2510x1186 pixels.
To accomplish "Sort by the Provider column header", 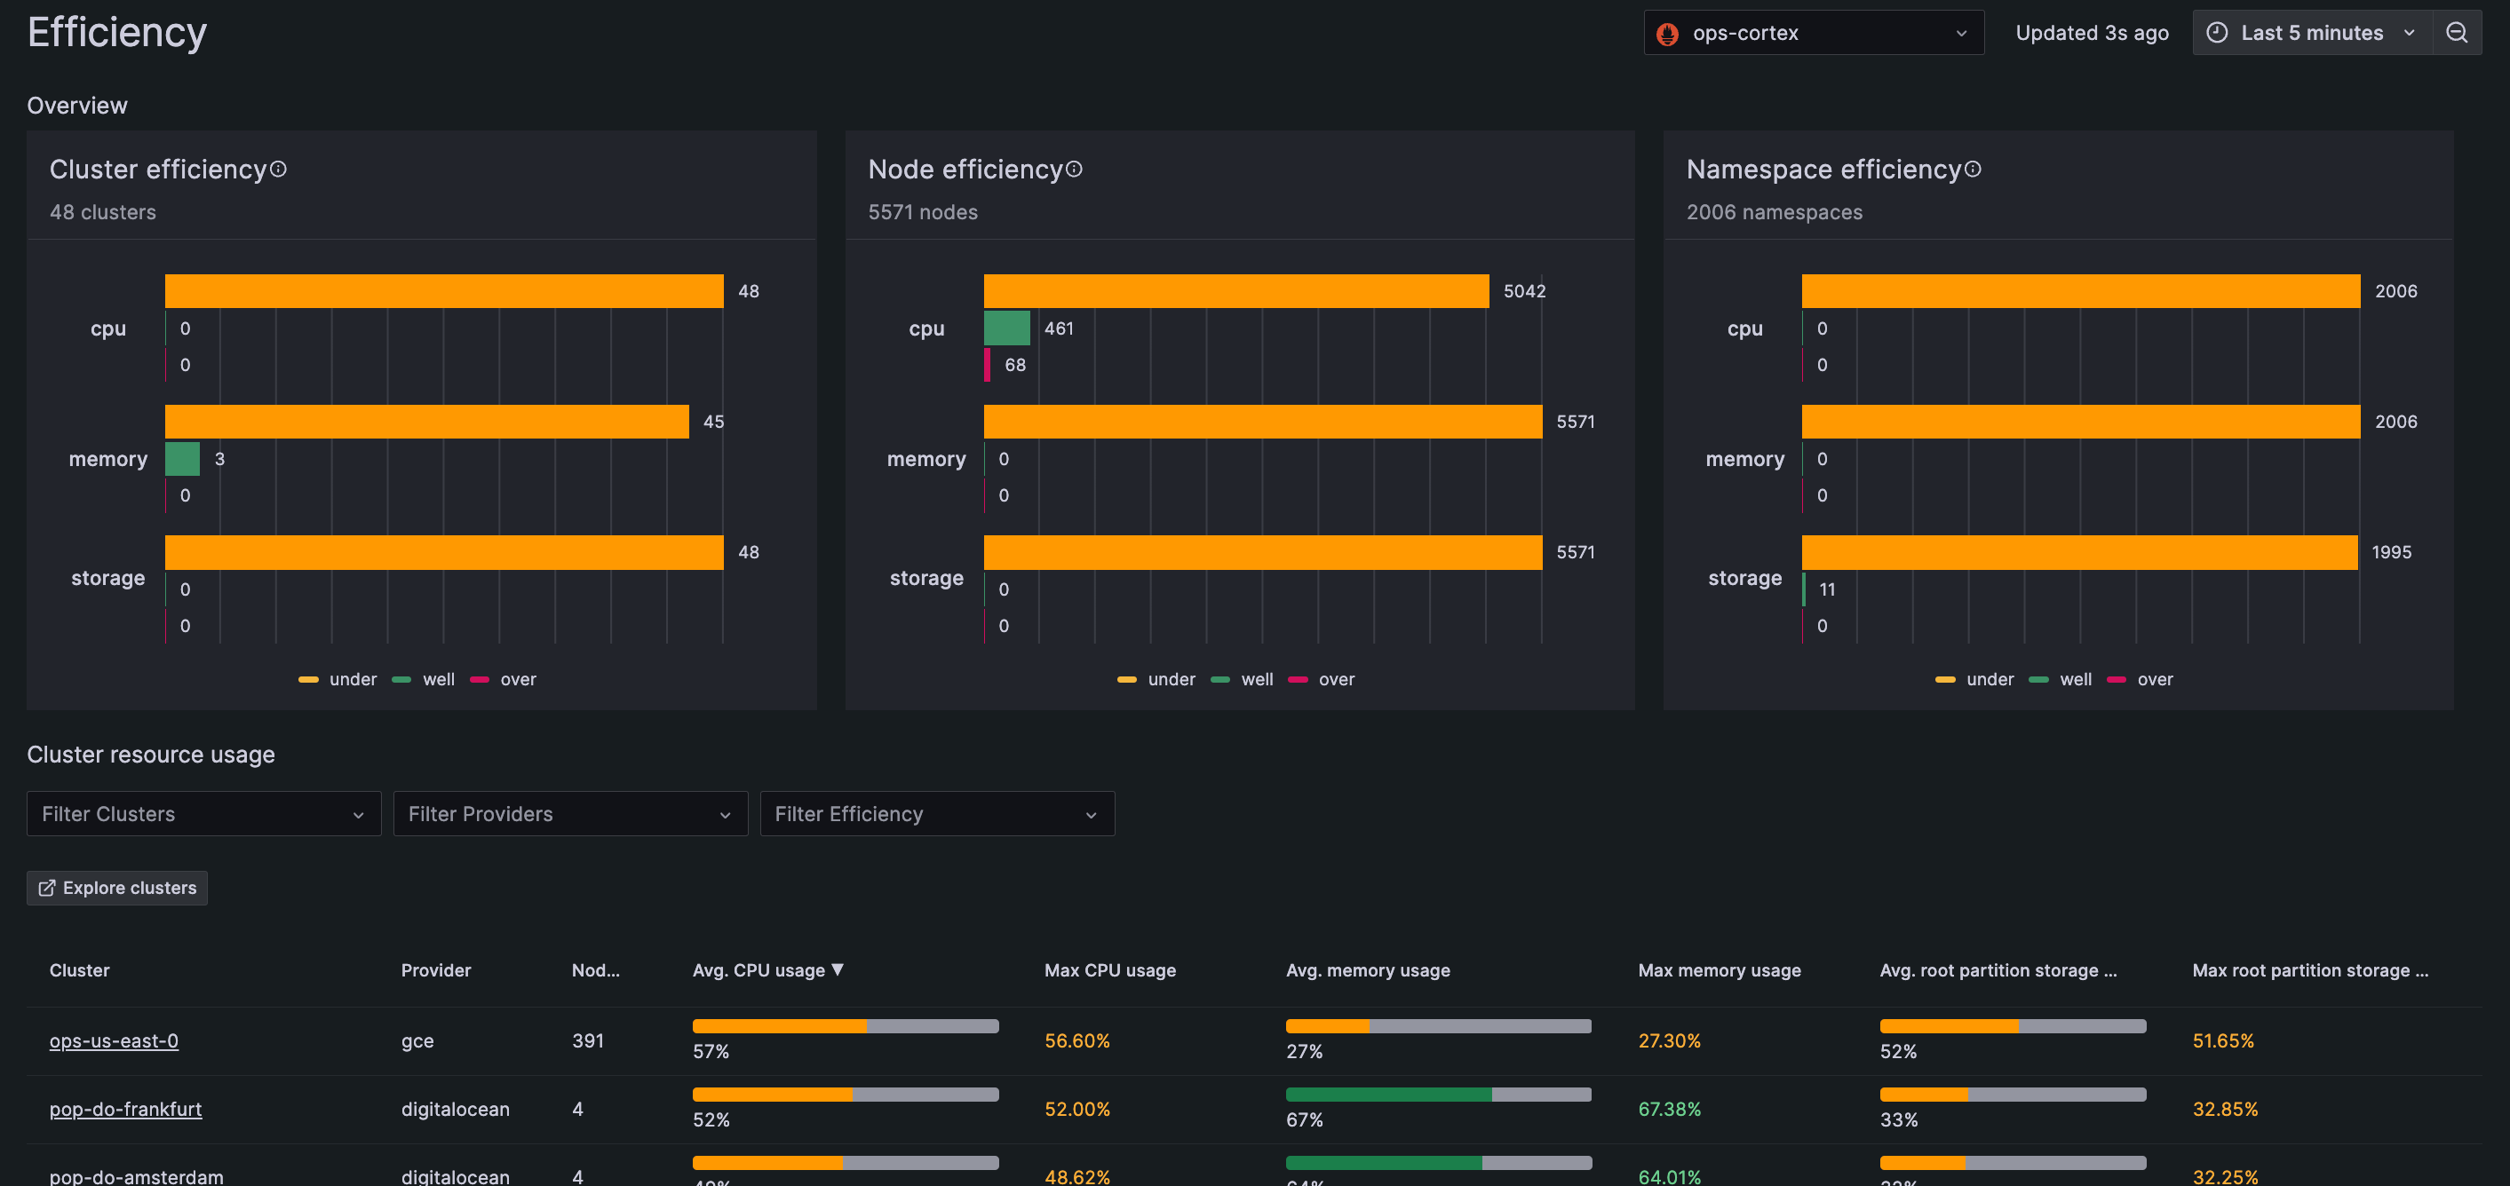I will coord(435,971).
